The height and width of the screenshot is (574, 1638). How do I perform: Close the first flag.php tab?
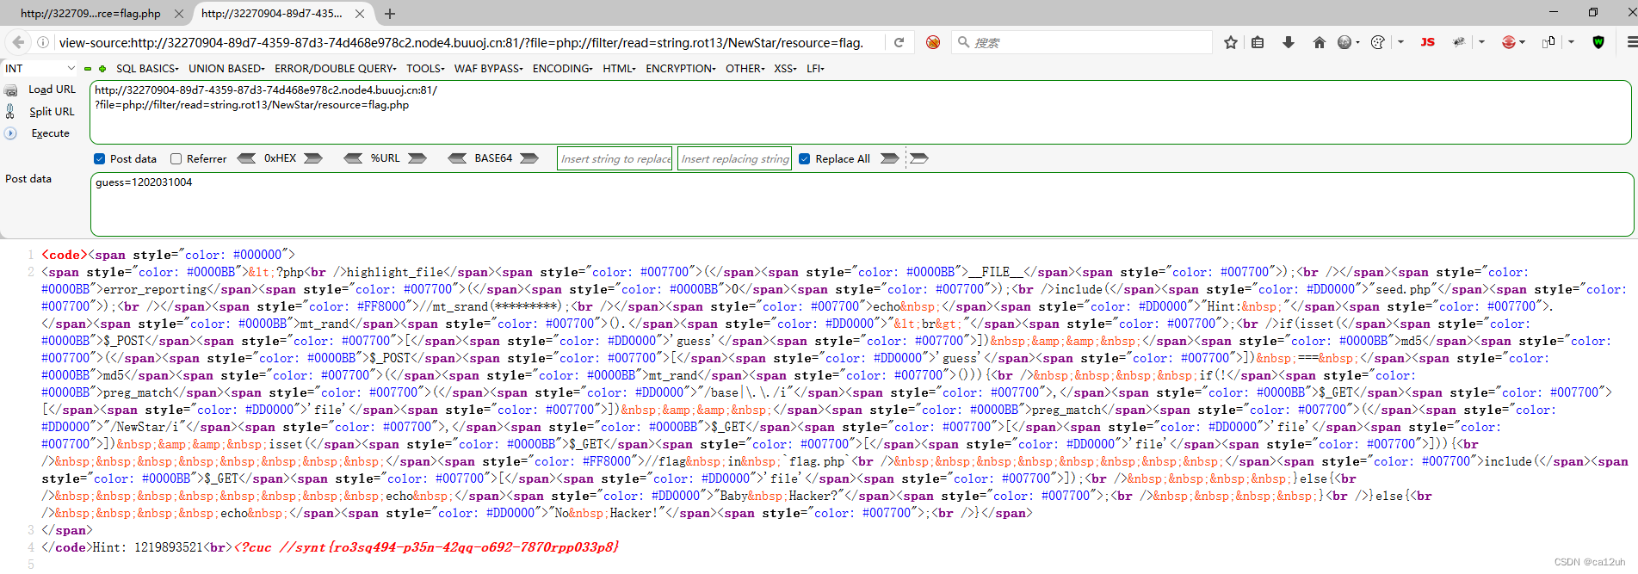pos(178,14)
